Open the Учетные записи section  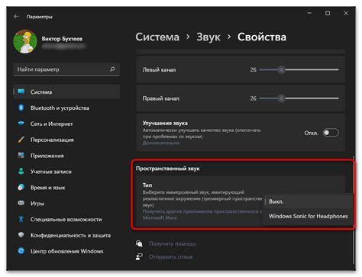66,172
